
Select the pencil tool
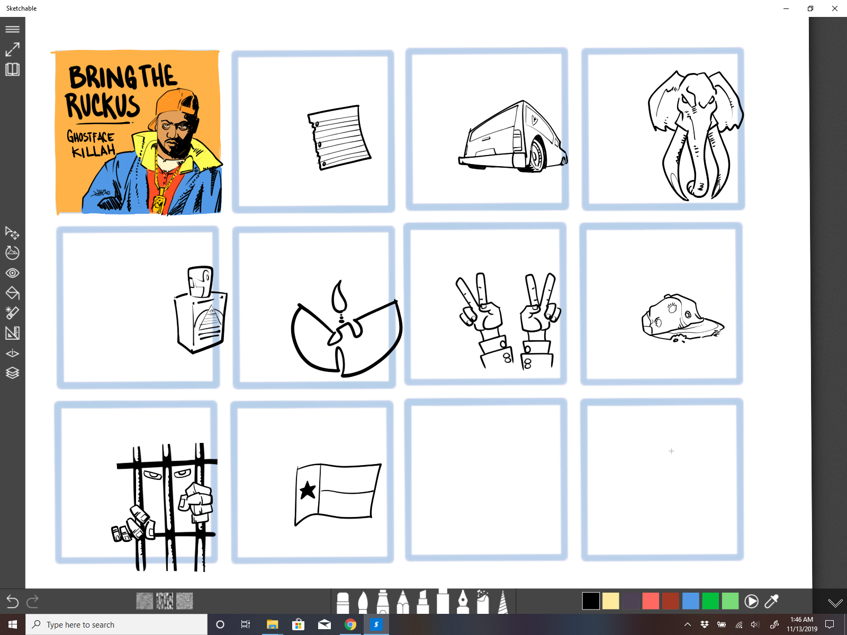point(403,602)
